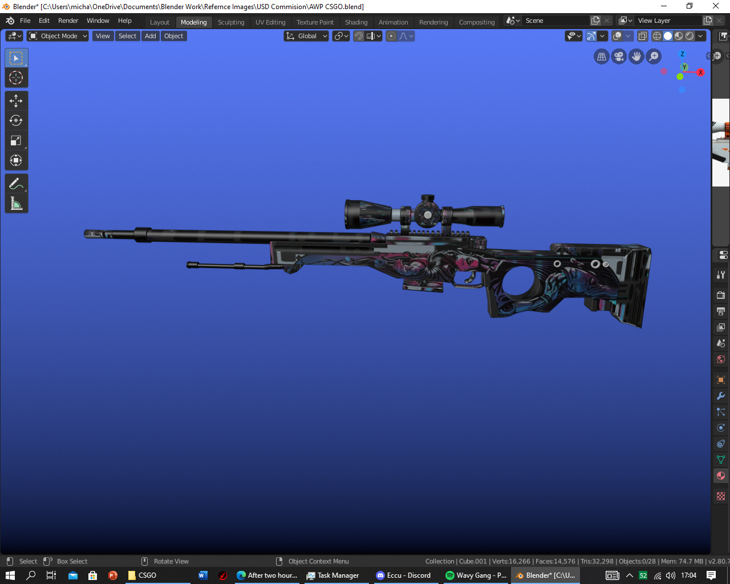
Task: Open the Render menu
Action: [68, 21]
